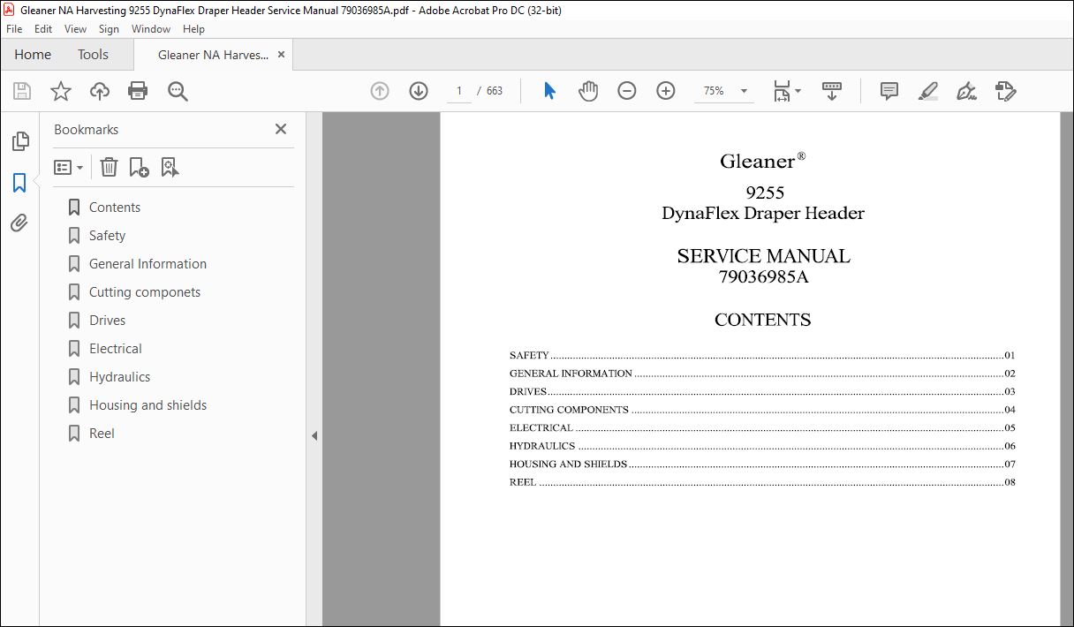Click DRIVES entry in contents page
Screen dimensions: 1074x627
tap(762, 391)
